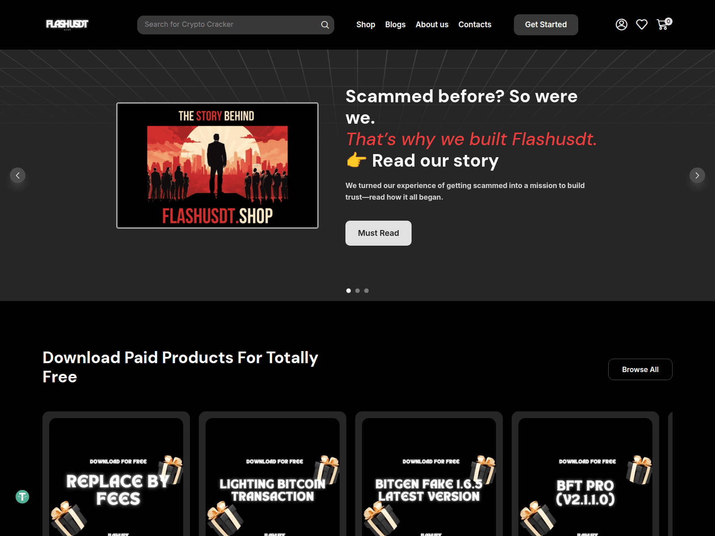Open the shopping cart icon

(x=663, y=24)
